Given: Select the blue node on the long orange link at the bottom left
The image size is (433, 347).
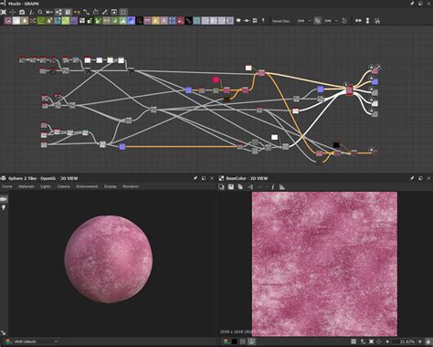Looking at the screenshot, I should click(x=122, y=147).
